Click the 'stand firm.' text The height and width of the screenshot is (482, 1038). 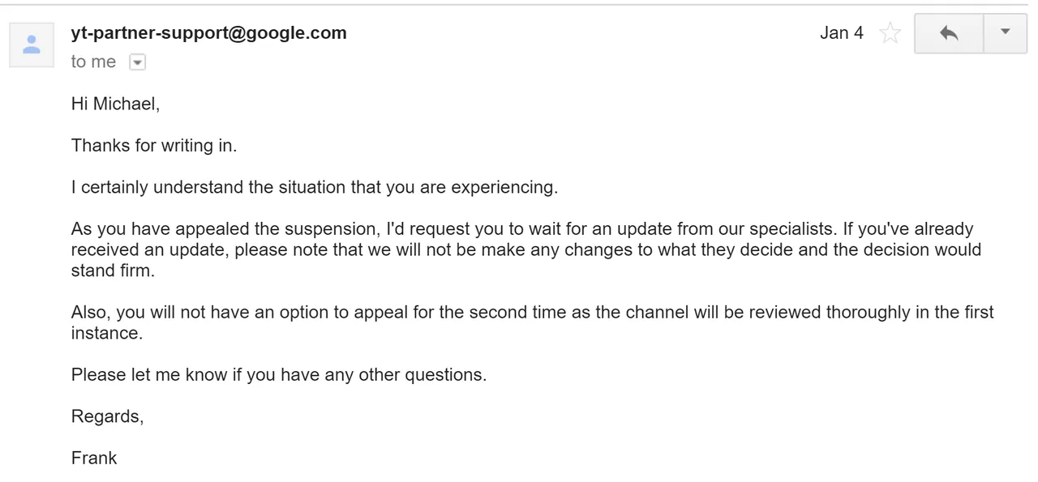[113, 271]
